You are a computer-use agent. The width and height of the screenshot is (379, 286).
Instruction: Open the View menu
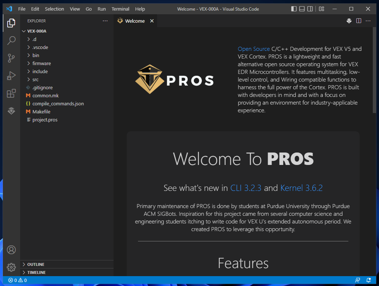[x=75, y=9]
